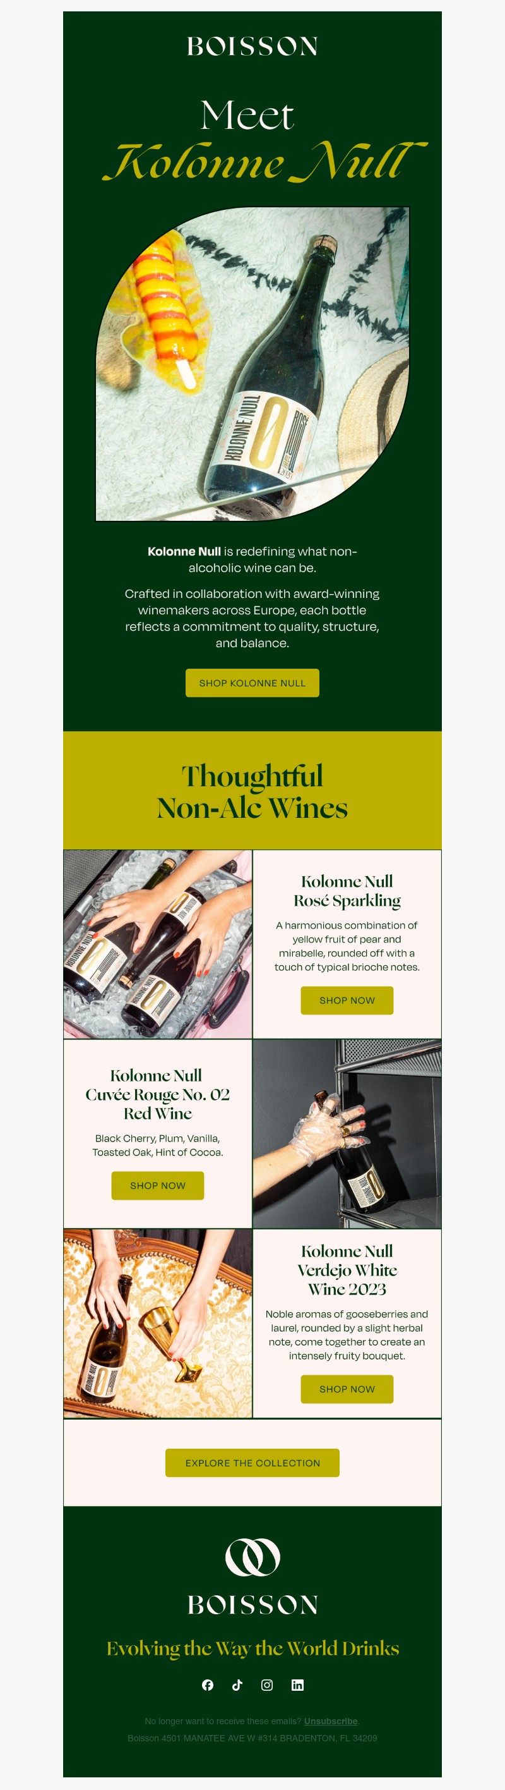Click Explore the Collection button
Screen dimensions: 505x1790
[252, 1462]
